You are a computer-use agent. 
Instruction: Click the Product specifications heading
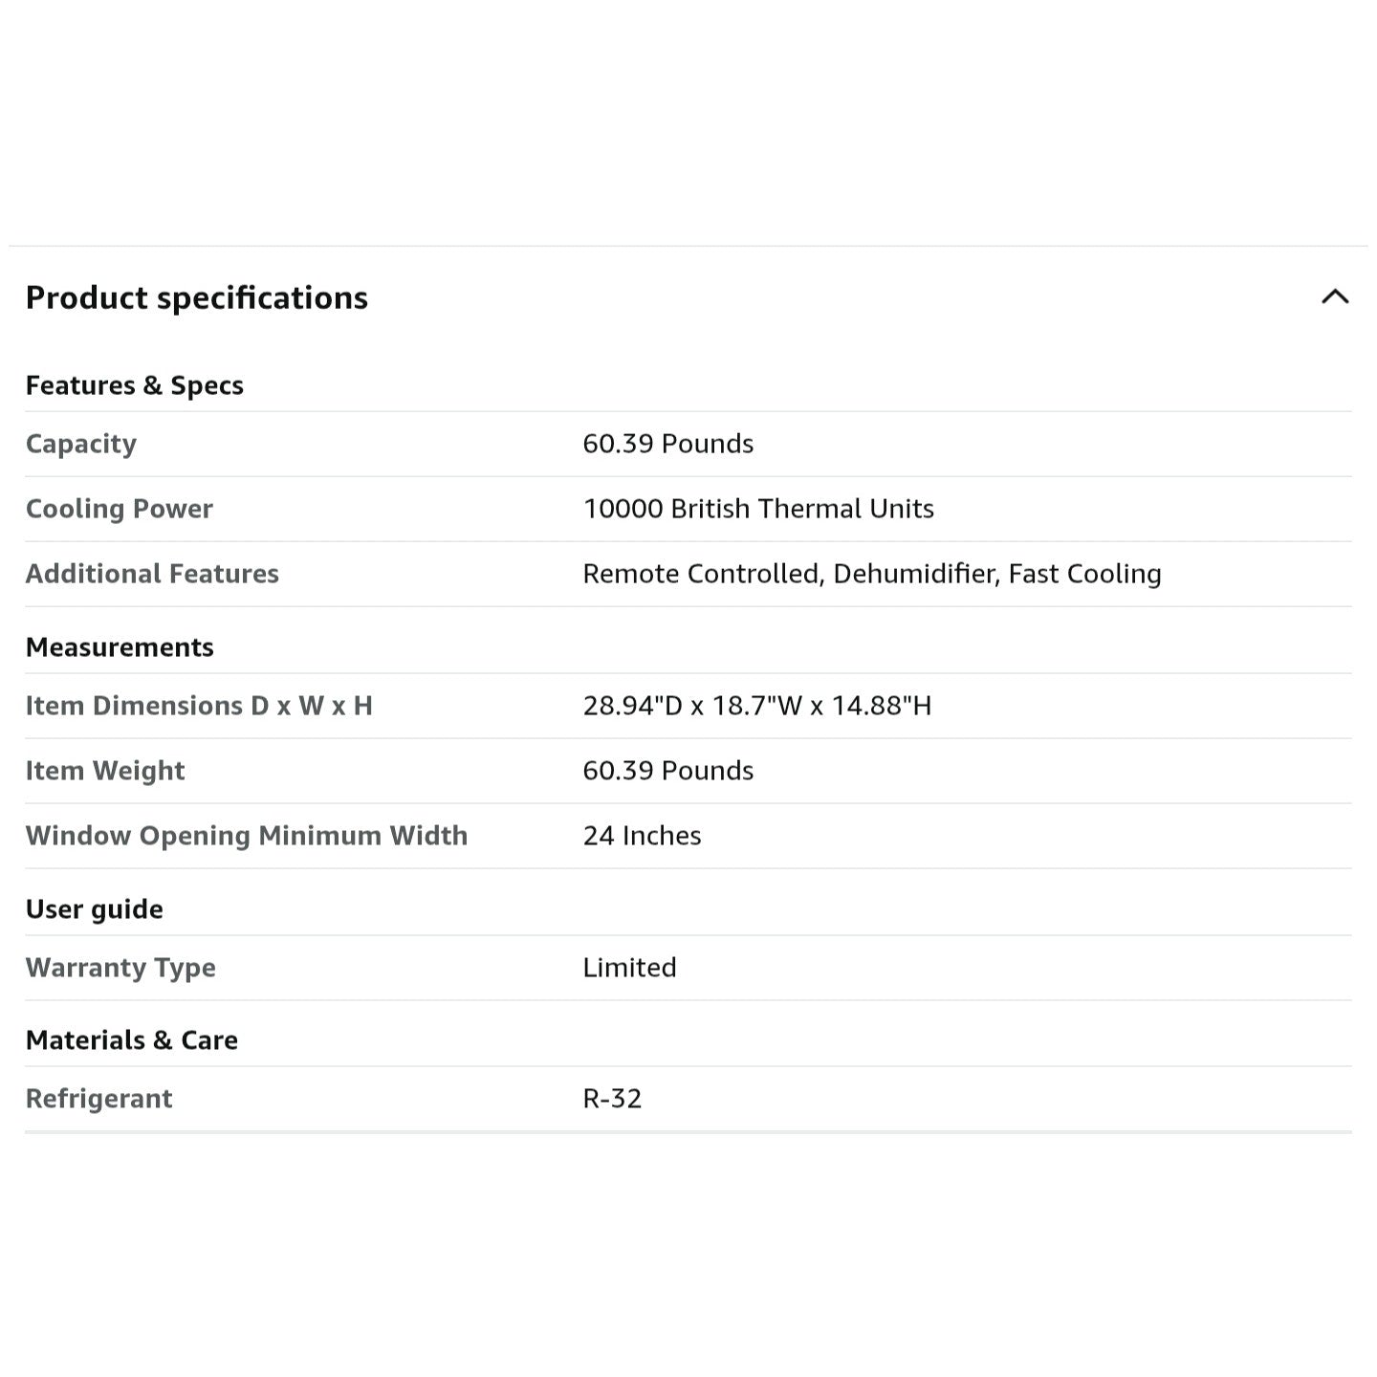coord(197,298)
